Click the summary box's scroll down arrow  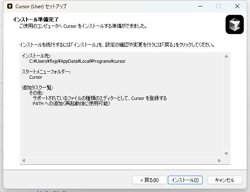click(226, 154)
